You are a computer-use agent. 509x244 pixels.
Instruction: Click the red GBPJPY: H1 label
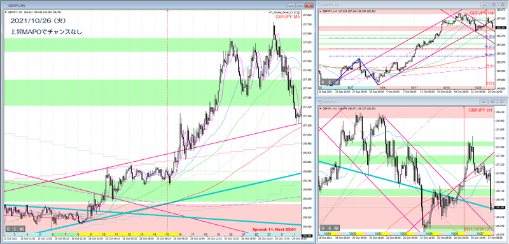pos(481,110)
